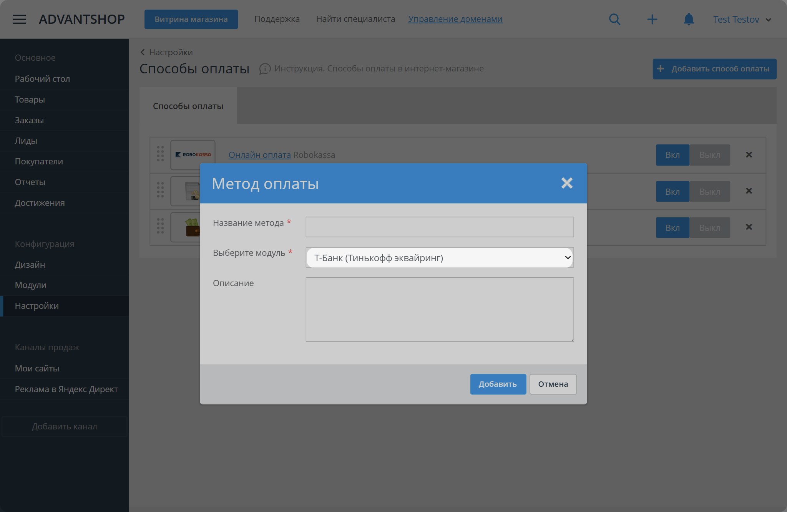Click the search magnifier icon

pyautogui.click(x=614, y=19)
